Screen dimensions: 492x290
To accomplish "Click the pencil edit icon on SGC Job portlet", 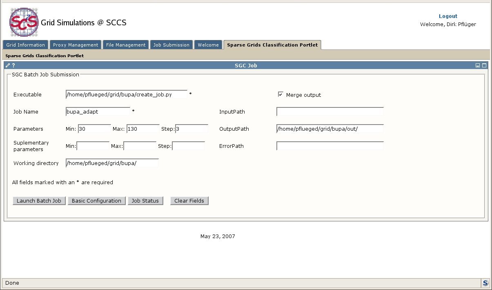I will click(x=8, y=65).
